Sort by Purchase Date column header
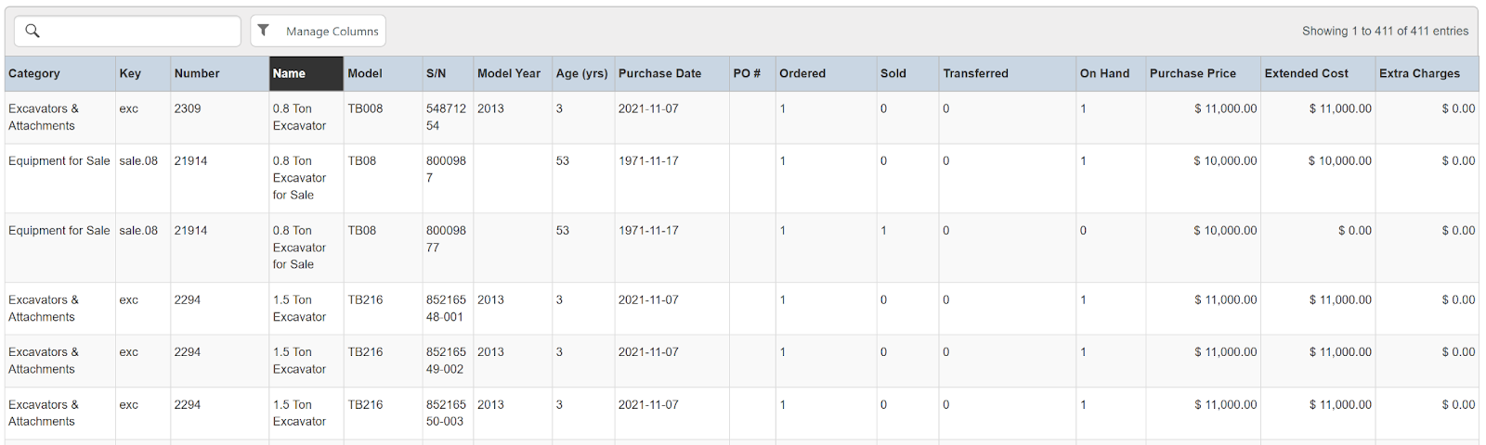This screenshot has width=1486, height=445. click(659, 73)
